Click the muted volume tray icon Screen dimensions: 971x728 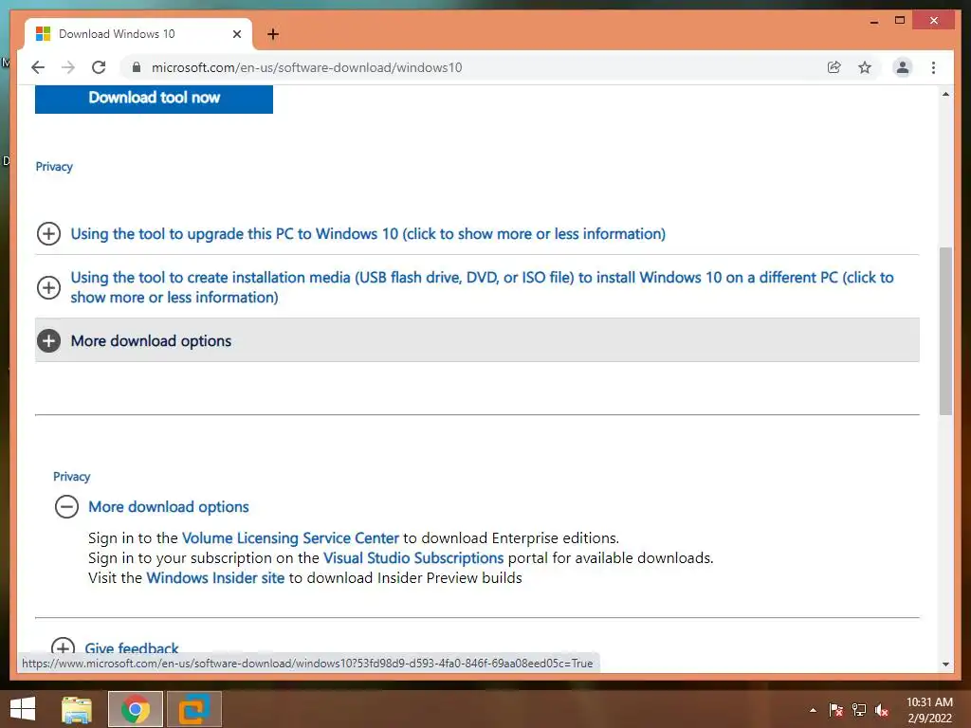click(x=882, y=710)
